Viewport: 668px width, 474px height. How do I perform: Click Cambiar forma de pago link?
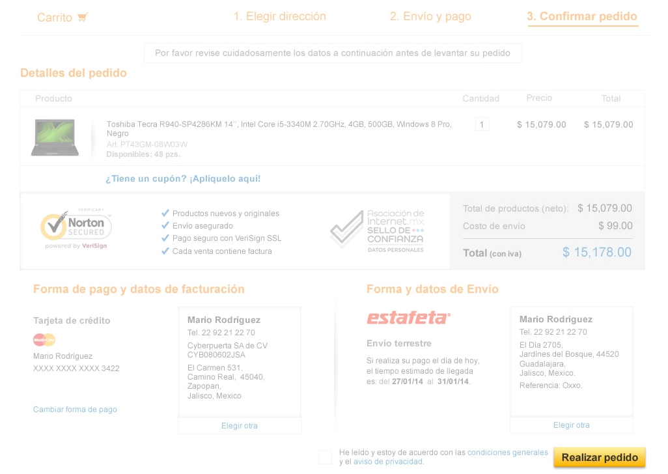click(75, 410)
